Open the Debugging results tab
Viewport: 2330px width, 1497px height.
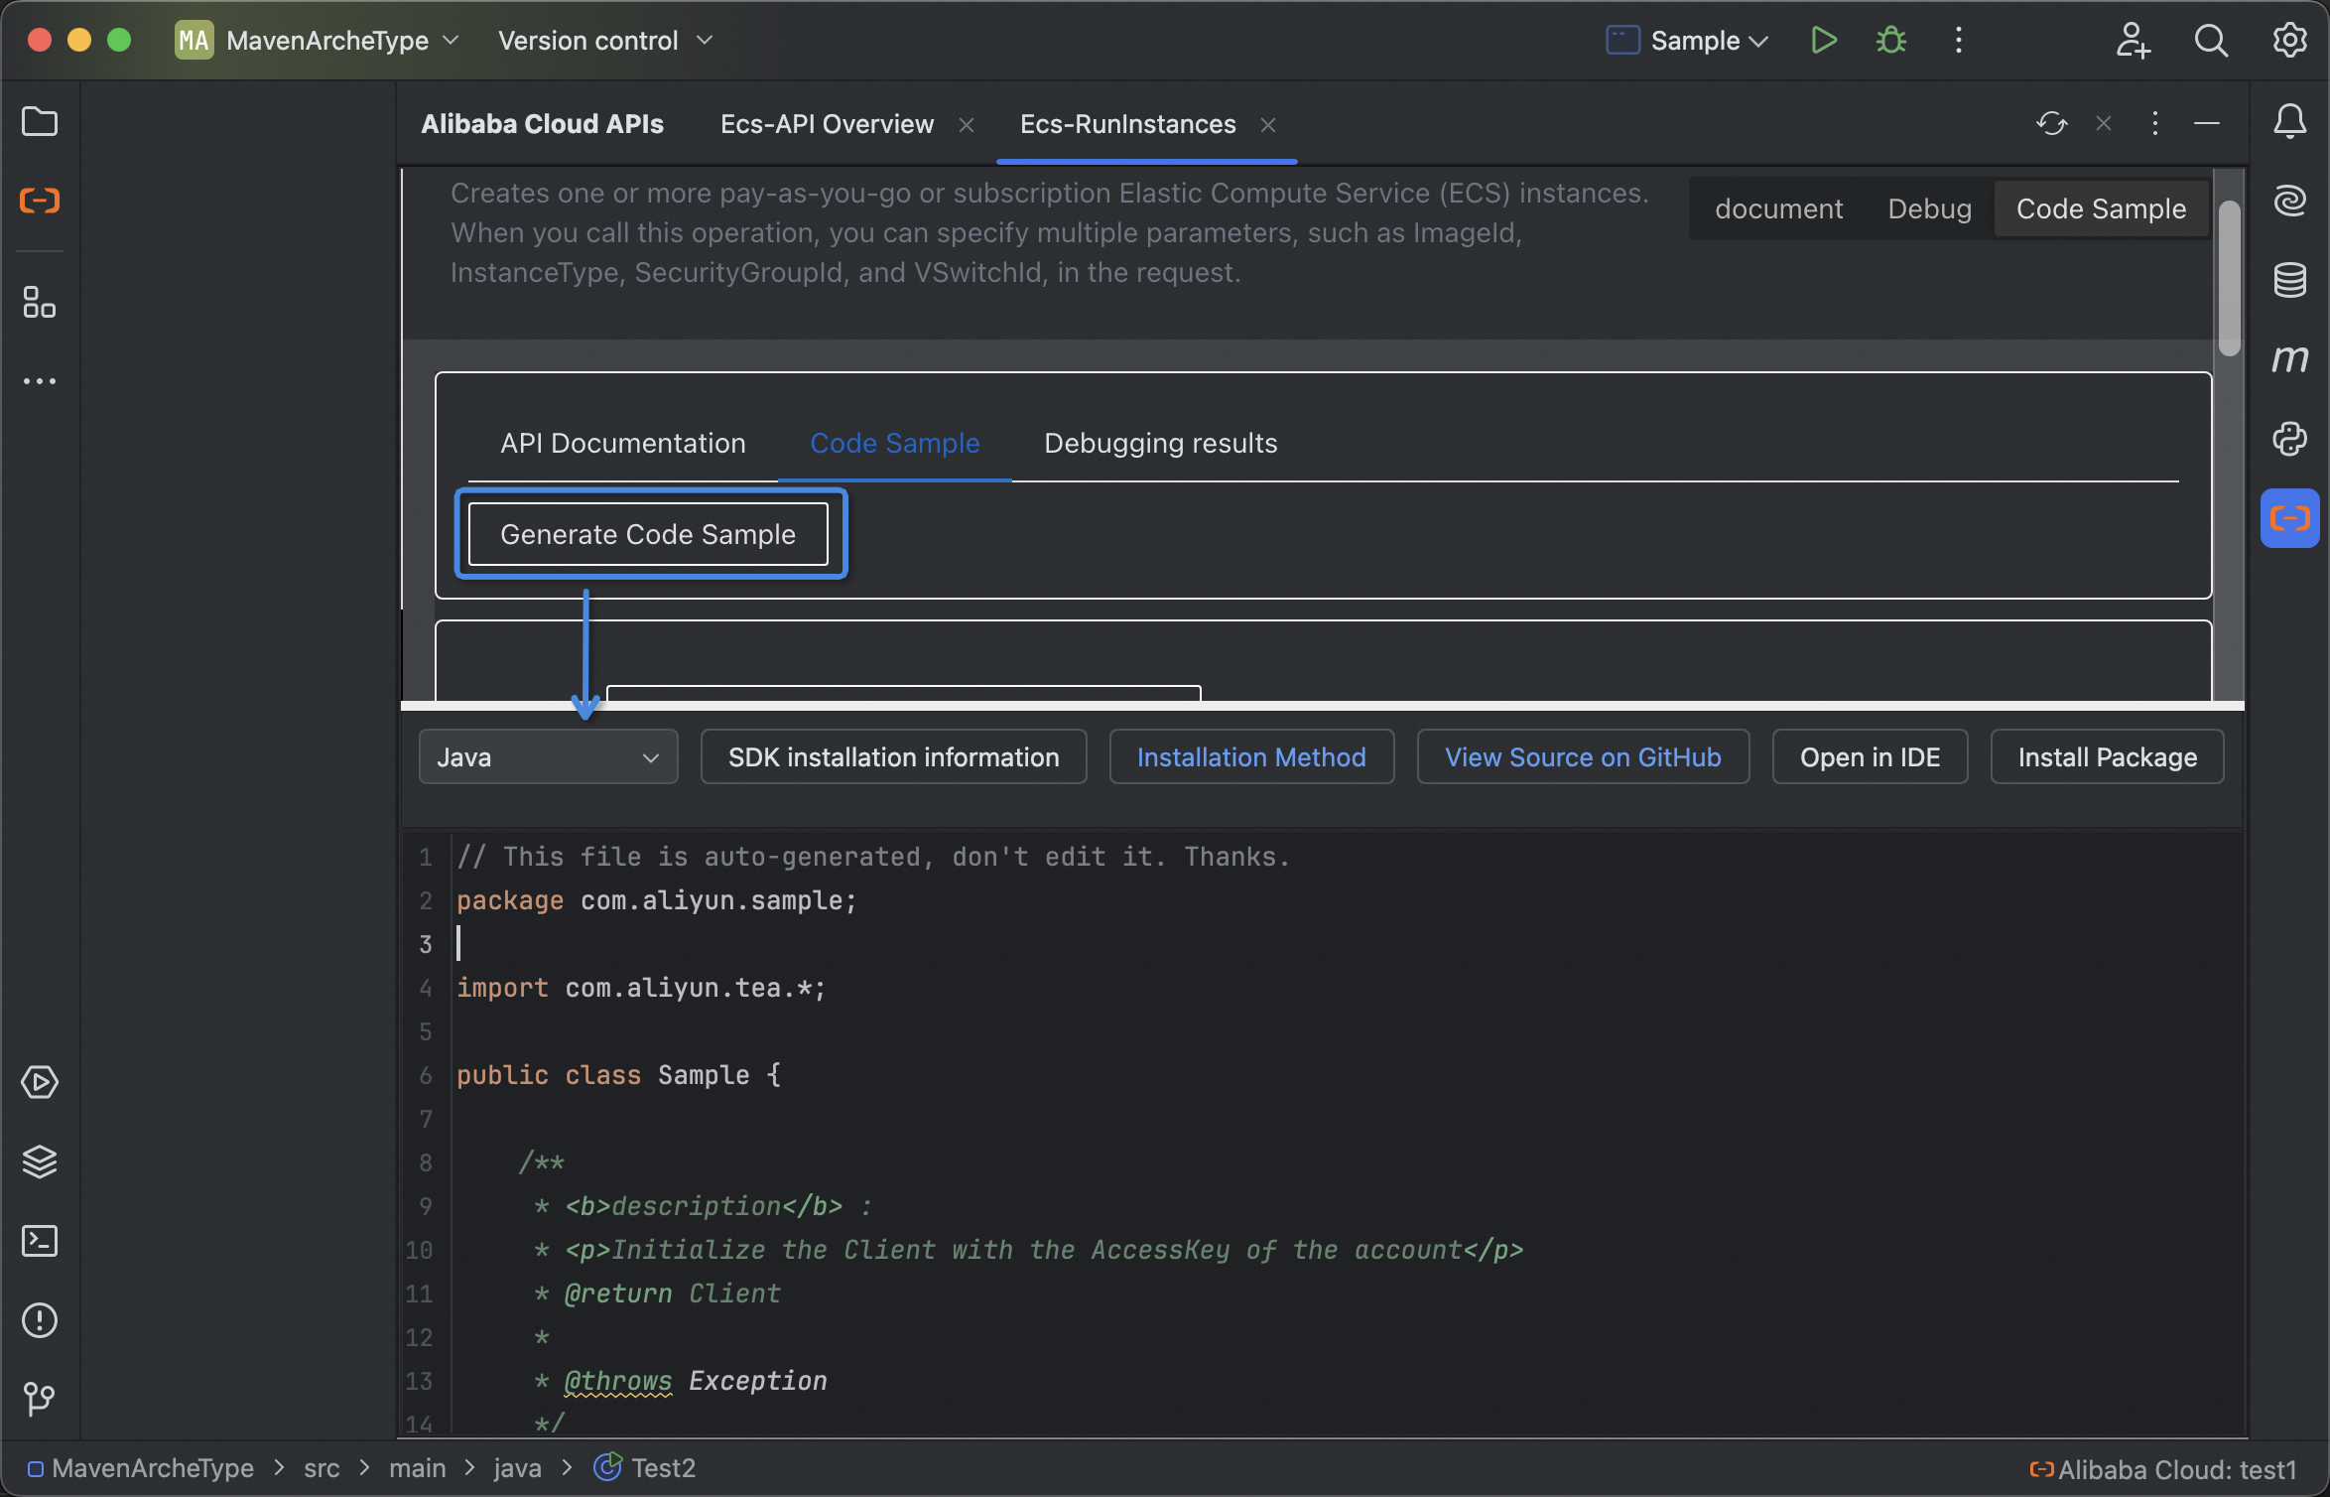(1160, 443)
